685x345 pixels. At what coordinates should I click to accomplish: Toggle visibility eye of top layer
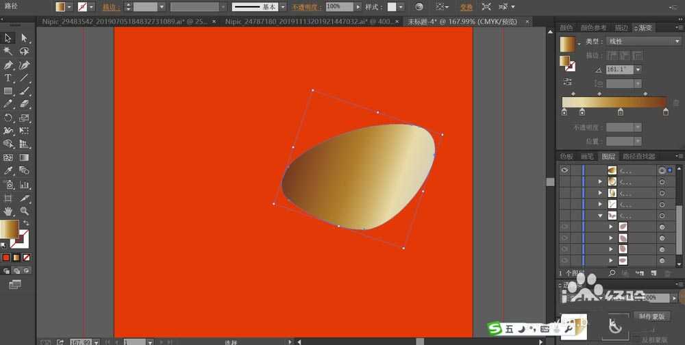[565, 170]
